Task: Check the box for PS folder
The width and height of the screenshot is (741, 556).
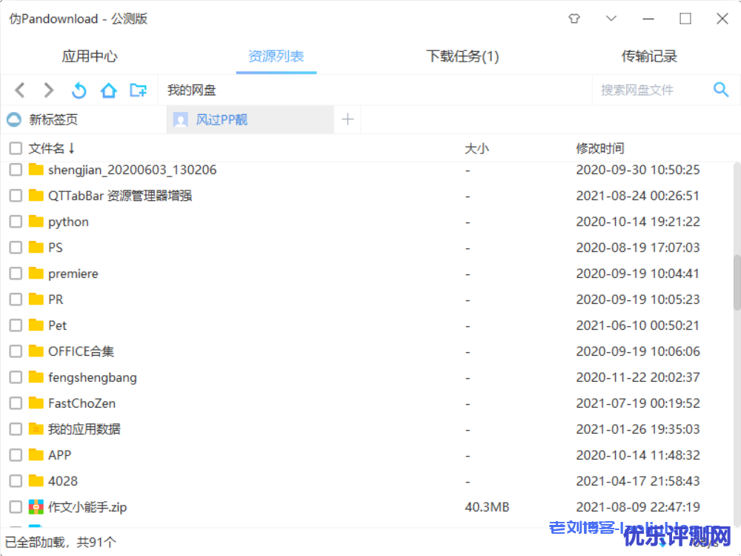Action: click(x=16, y=248)
